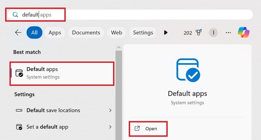
Task: Open the Copilot colorful icon
Action: click(243, 32)
